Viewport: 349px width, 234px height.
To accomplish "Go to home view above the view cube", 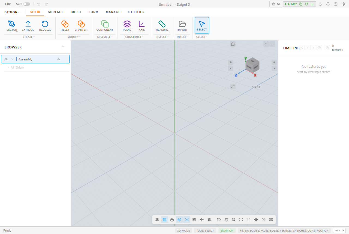I will 233,44.
